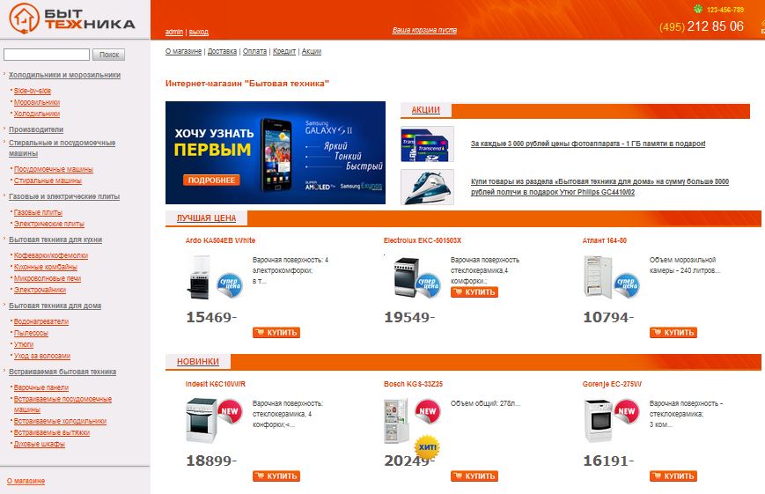The image size is (765, 494).
Task: Click the ПОДРОБНЕЕ button on Galaxy banner
Action: [x=212, y=181]
